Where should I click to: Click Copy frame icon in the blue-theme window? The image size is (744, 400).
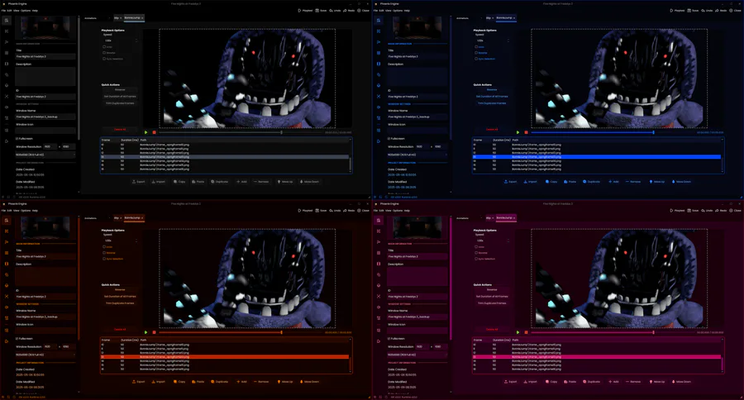tap(547, 182)
